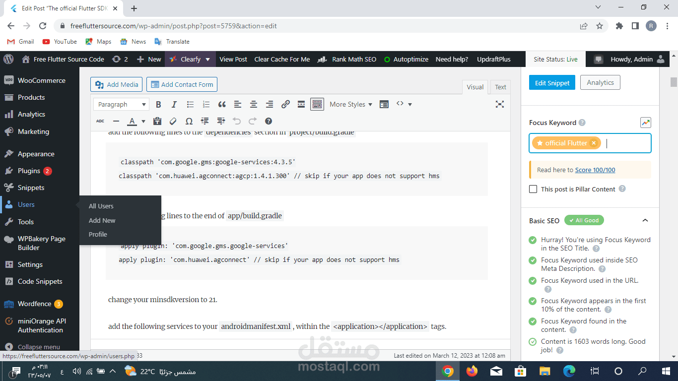Image resolution: width=678 pixels, height=381 pixels.
Task: Open the Score 100/100 link
Action: 595,170
